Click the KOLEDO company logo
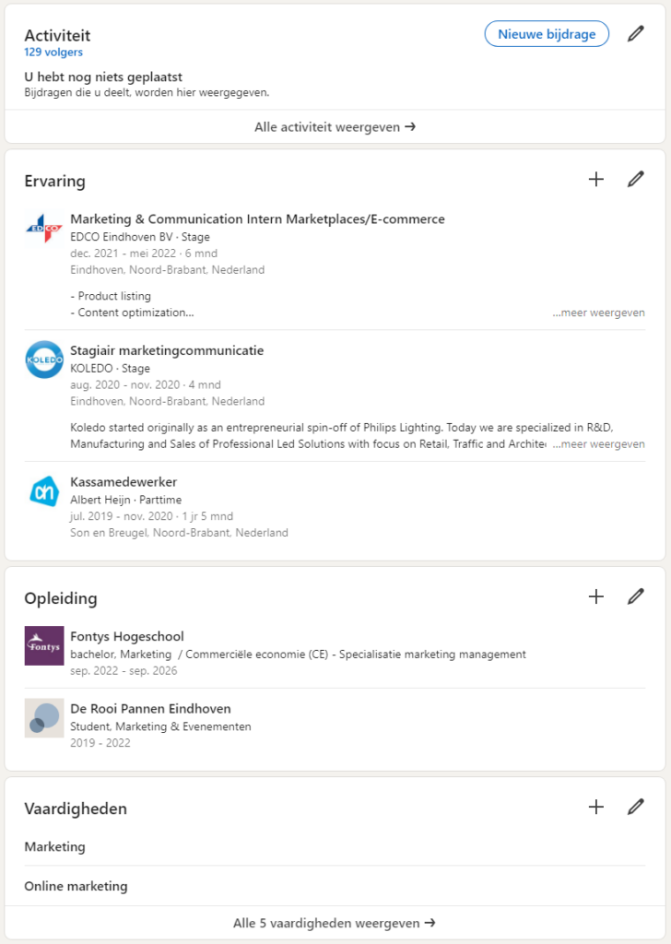The image size is (671, 944). point(43,360)
